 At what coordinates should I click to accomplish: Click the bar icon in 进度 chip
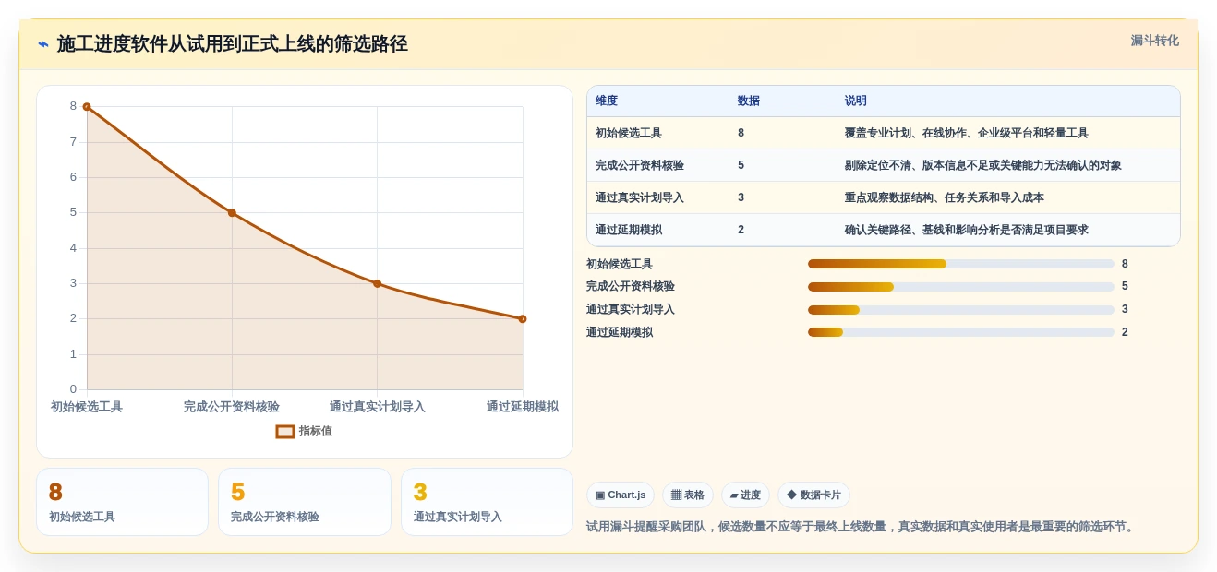[x=734, y=495]
